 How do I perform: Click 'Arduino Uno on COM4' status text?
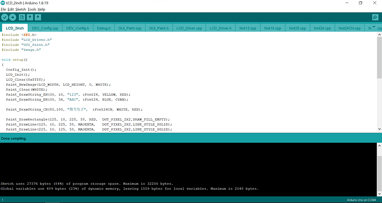click(362, 200)
